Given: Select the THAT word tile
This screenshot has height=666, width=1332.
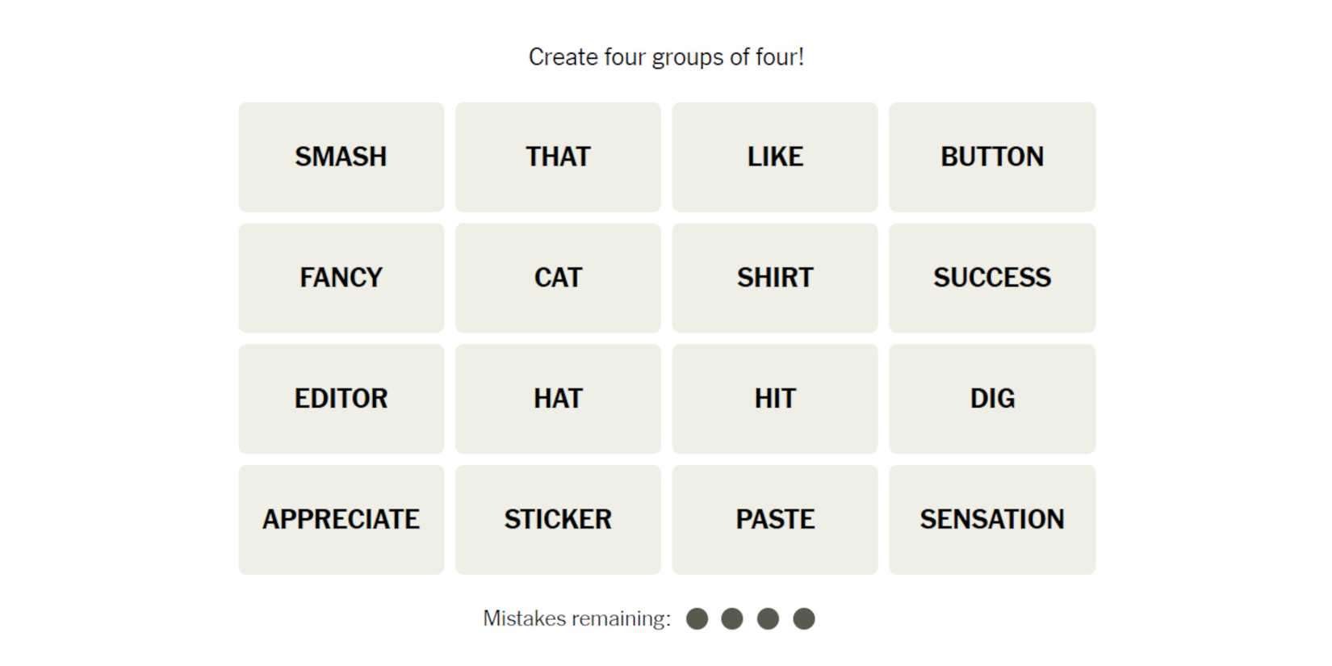Looking at the screenshot, I should point(558,157).
